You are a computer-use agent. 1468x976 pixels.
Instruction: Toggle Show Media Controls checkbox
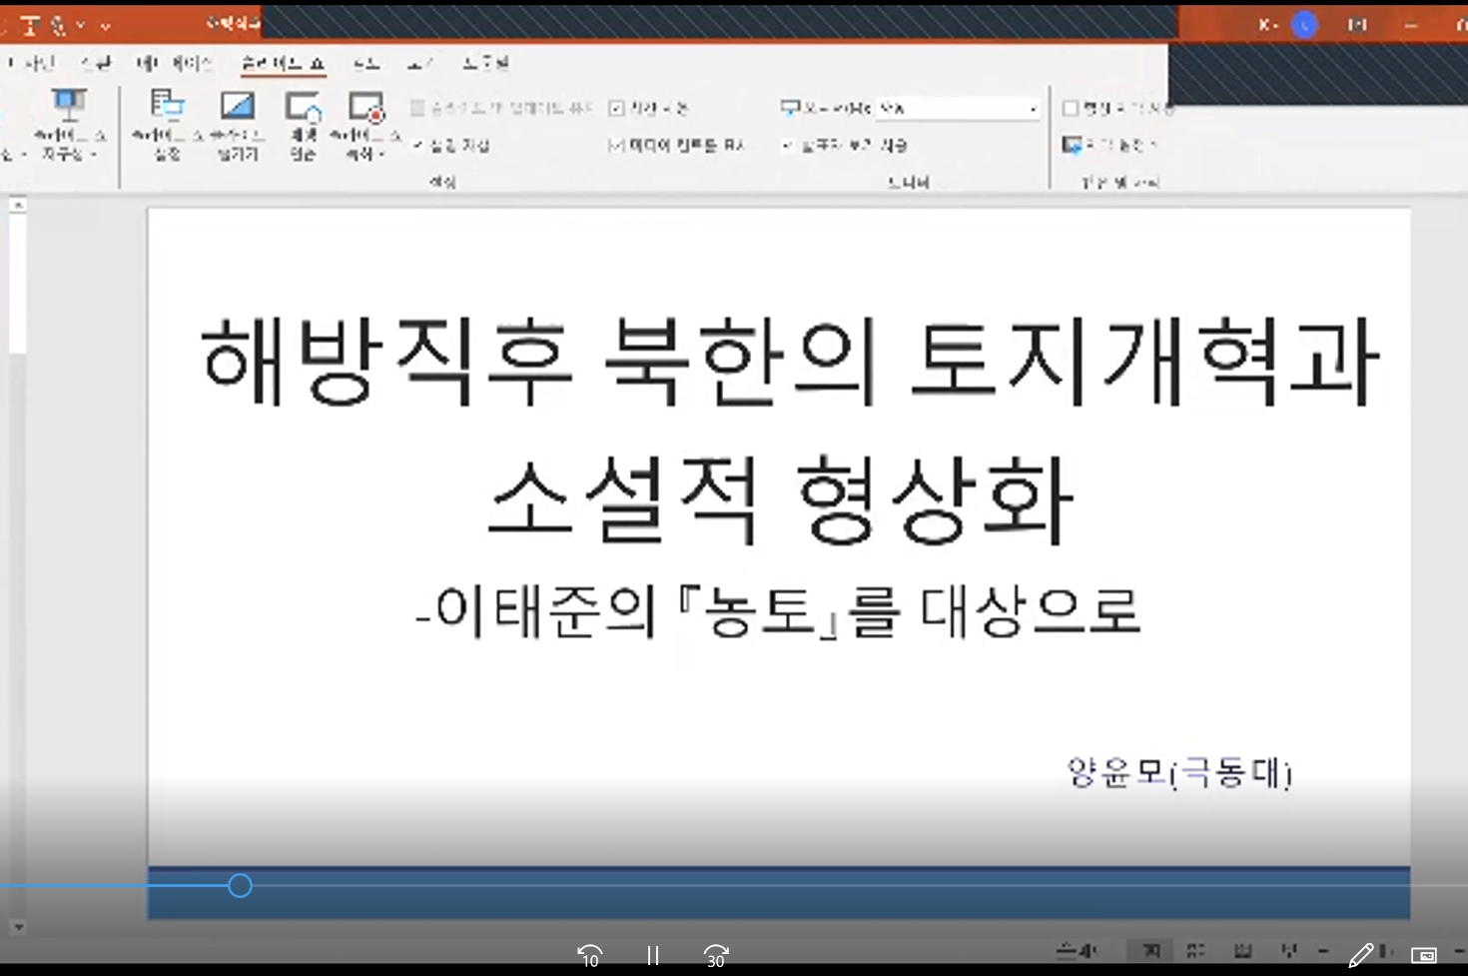(616, 146)
